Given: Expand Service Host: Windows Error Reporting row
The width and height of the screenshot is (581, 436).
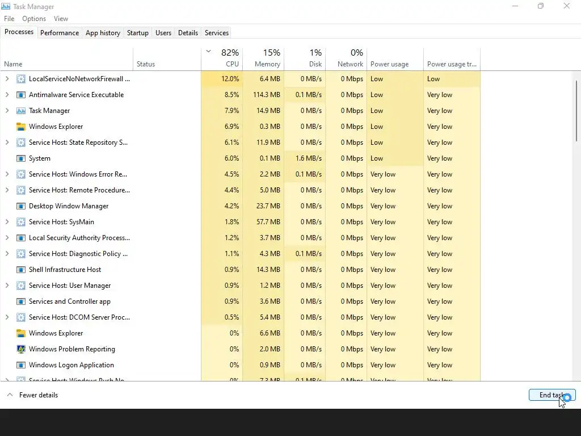Looking at the screenshot, I should [7, 174].
